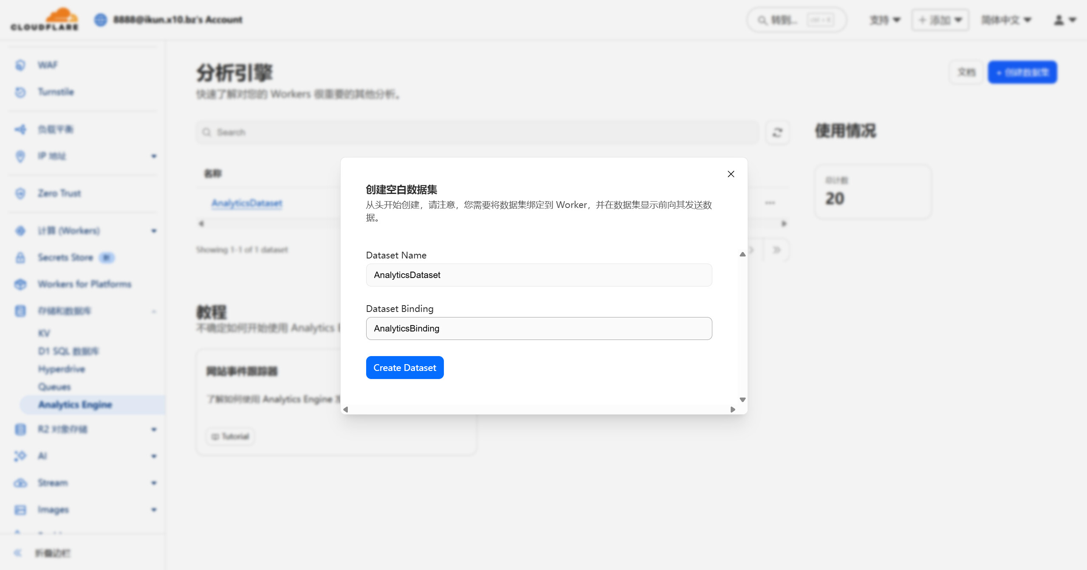This screenshot has width=1087, height=570.
Task: Close the create dataset dialog
Action: pyautogui.click(x=731, y=174)
